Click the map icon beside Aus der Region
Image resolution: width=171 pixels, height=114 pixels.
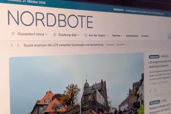(85, 35)
